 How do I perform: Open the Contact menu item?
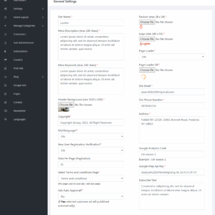18,102
